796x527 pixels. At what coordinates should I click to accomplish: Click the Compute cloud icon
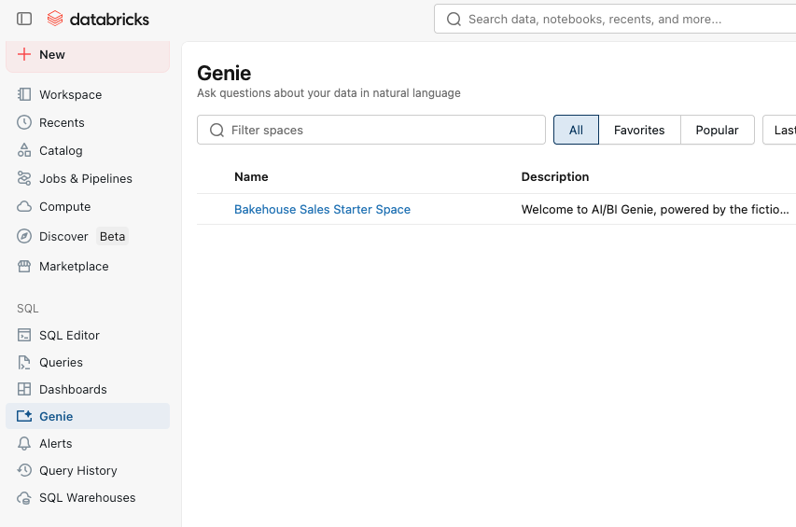click(x=24, y=206)
